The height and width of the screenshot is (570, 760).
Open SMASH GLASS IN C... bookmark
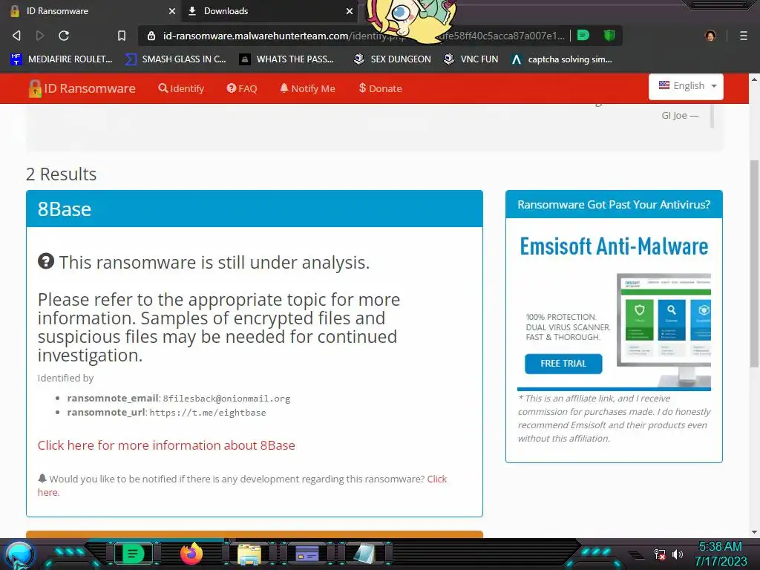(x=175, y=59)
